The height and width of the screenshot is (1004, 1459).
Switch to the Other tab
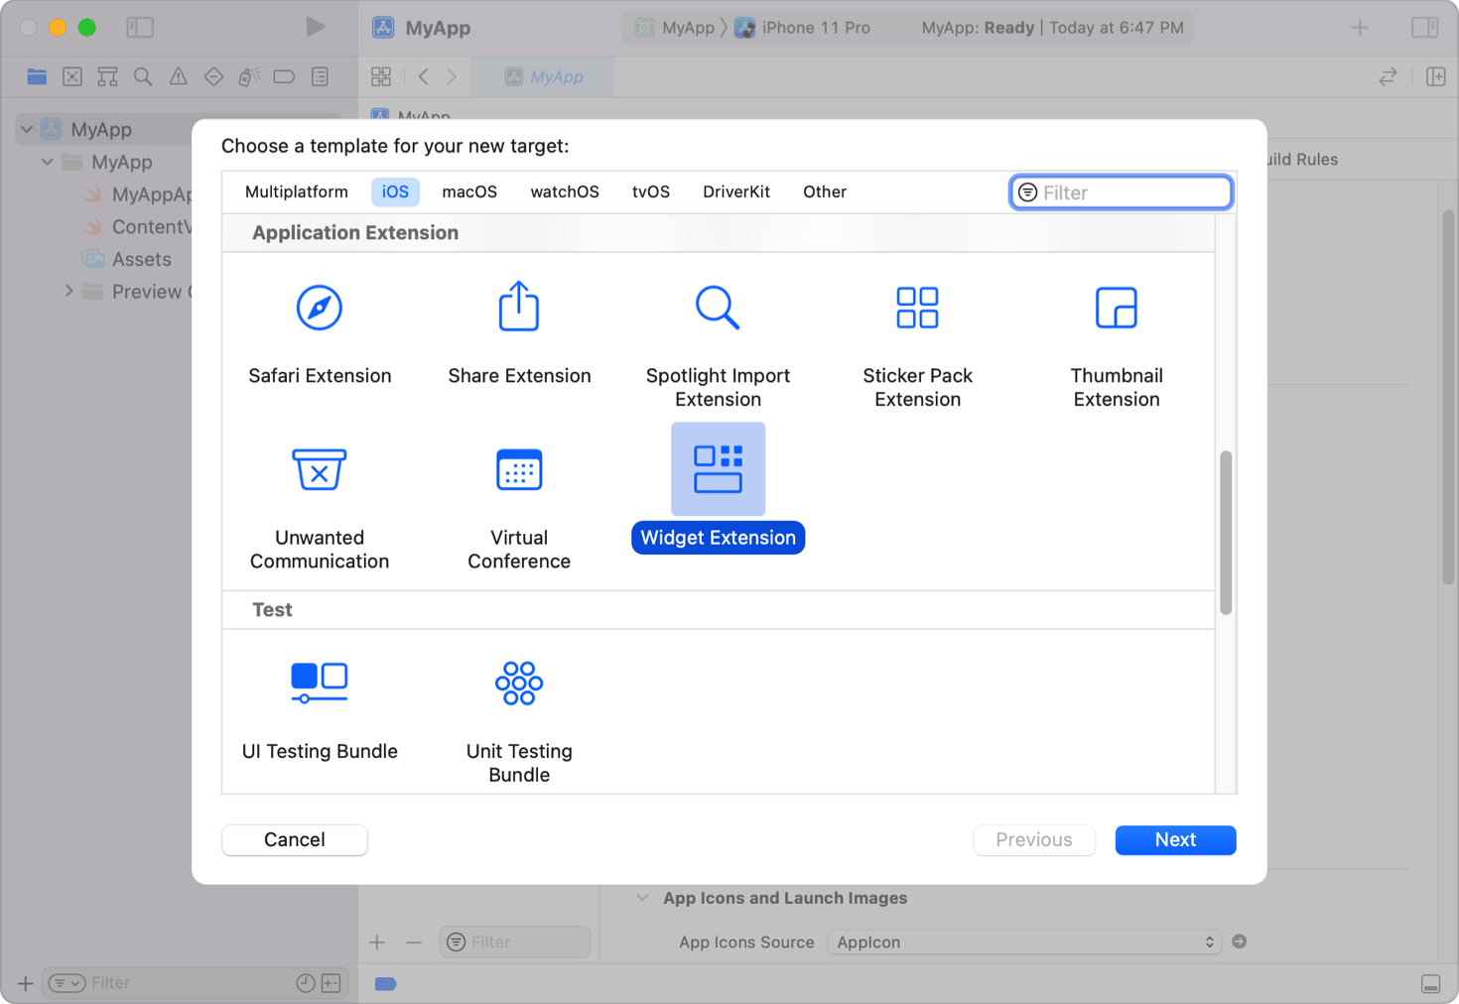coord(825,191)
